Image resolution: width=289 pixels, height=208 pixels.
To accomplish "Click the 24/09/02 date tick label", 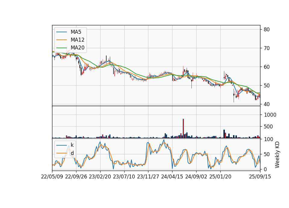I will pyautogui.click(x=196, y=177).
